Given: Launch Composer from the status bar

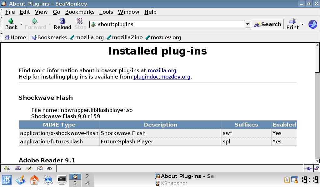Looking at the screenshot, I should pos(29,168).
